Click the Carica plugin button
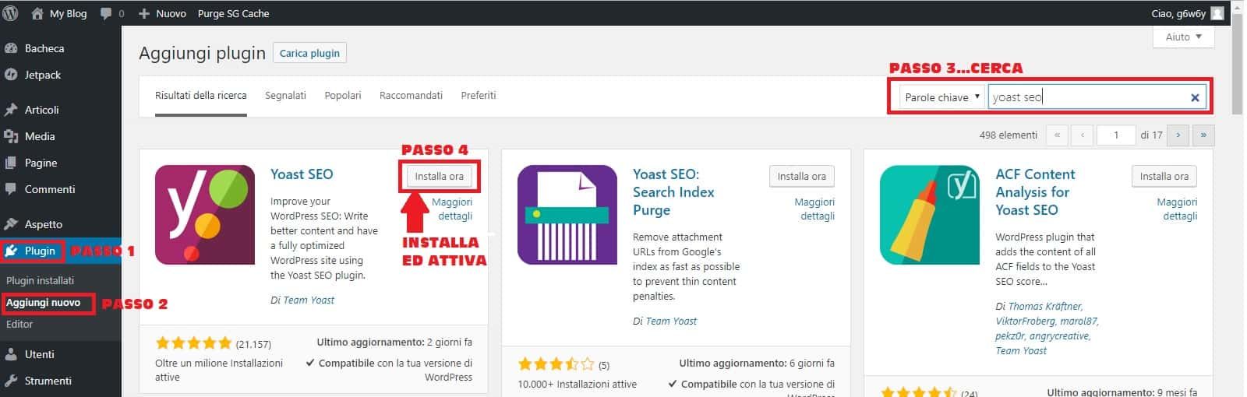The height and width of the screenshot is (397, 1247). click(x=309, y=53)
